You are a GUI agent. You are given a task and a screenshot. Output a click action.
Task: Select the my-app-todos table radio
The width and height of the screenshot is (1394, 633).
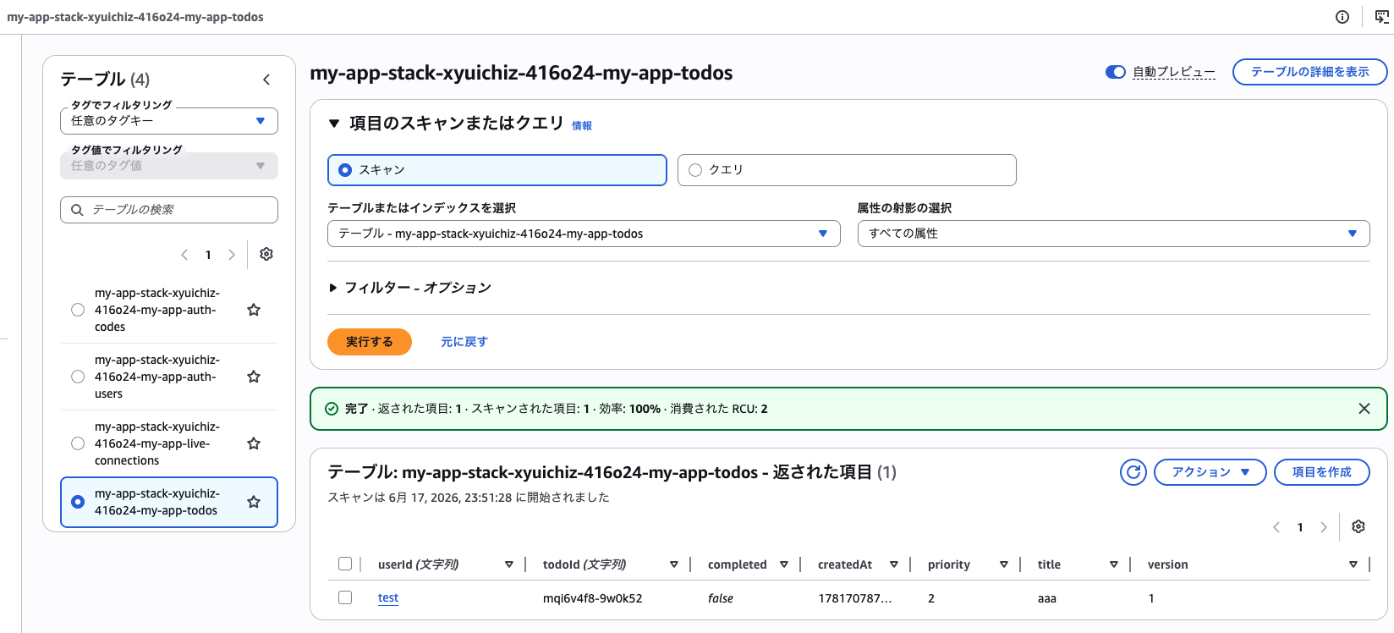click(78, 502)
